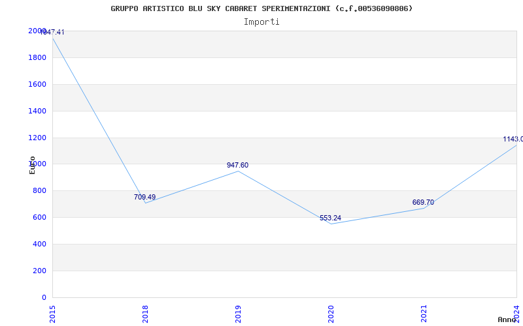Click the chart title GRUPPO ARTISTICO BLU SKY
Viewport: 523px width, 326px height.
tap(261, 8)
